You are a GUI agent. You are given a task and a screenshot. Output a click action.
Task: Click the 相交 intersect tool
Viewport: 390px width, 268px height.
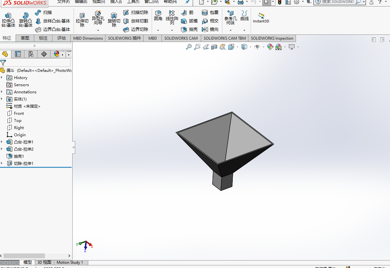tap(210, 21)
